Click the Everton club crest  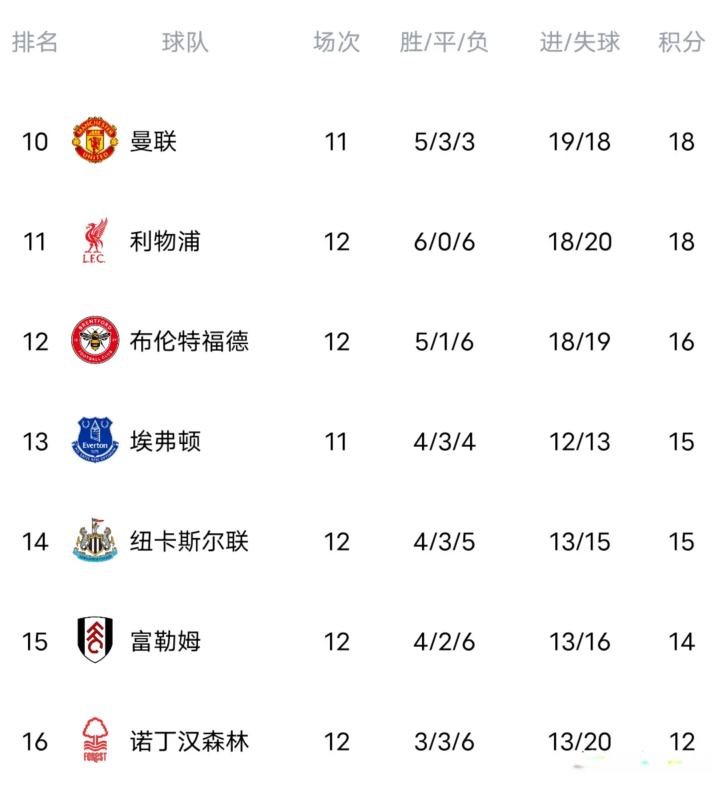[x=95, y=441]
